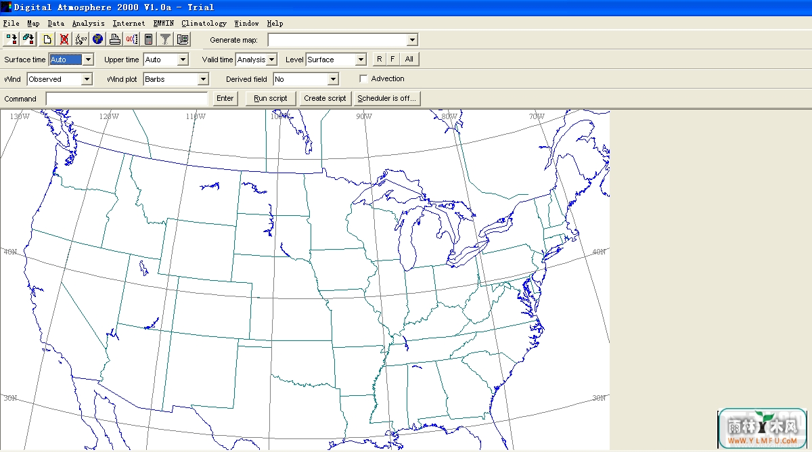
Task: Click the 80W longitude label
Action: coord(449,116)
